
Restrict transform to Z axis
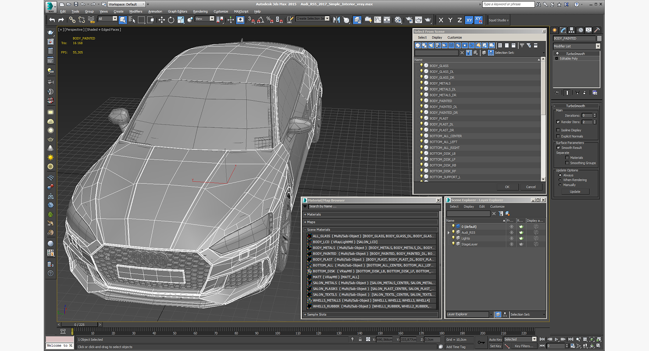coord(460,20)
